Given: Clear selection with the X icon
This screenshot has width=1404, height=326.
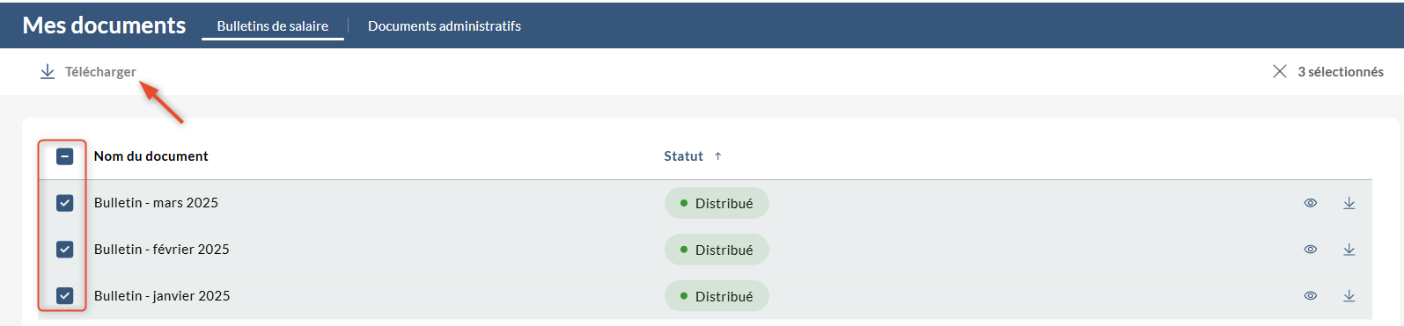Looking at the screenshot, I should click(x=1280, y=71).
